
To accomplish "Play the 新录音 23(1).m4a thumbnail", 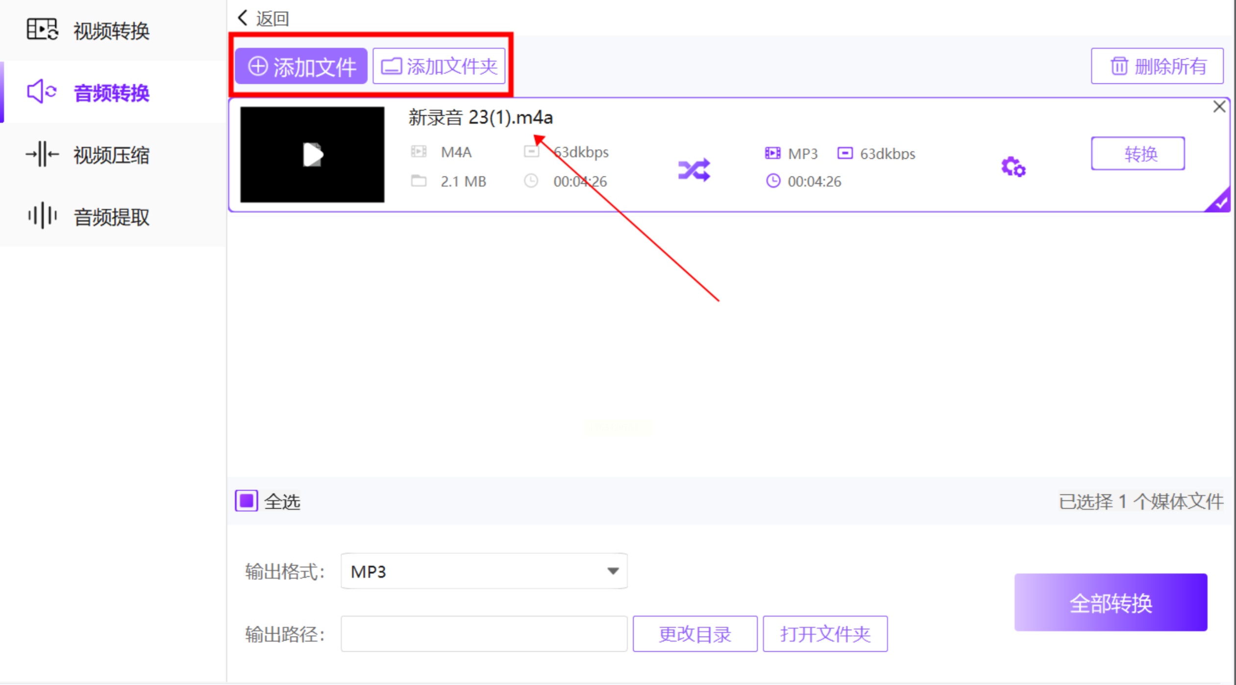I will pos(312,155).
